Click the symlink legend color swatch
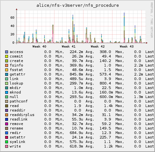 pyautogui.click(x=6, y=142)
